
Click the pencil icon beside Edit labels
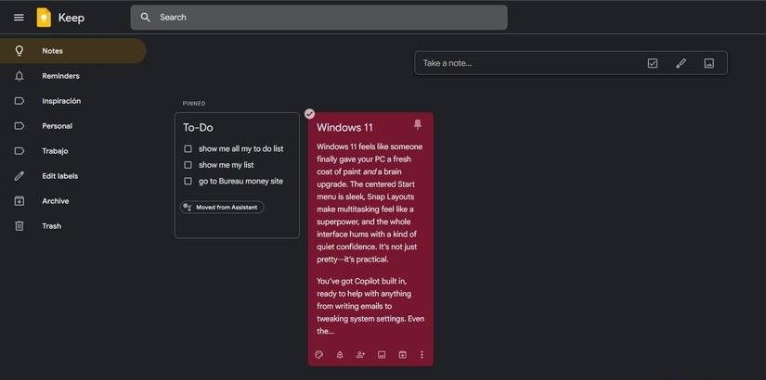[x=19, y=176]
